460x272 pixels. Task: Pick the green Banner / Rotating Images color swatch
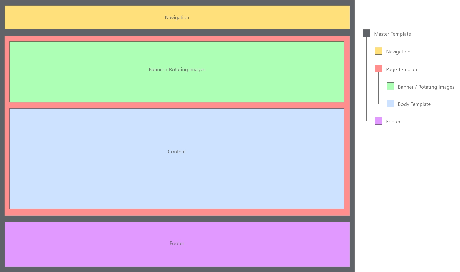coord(390,86)
